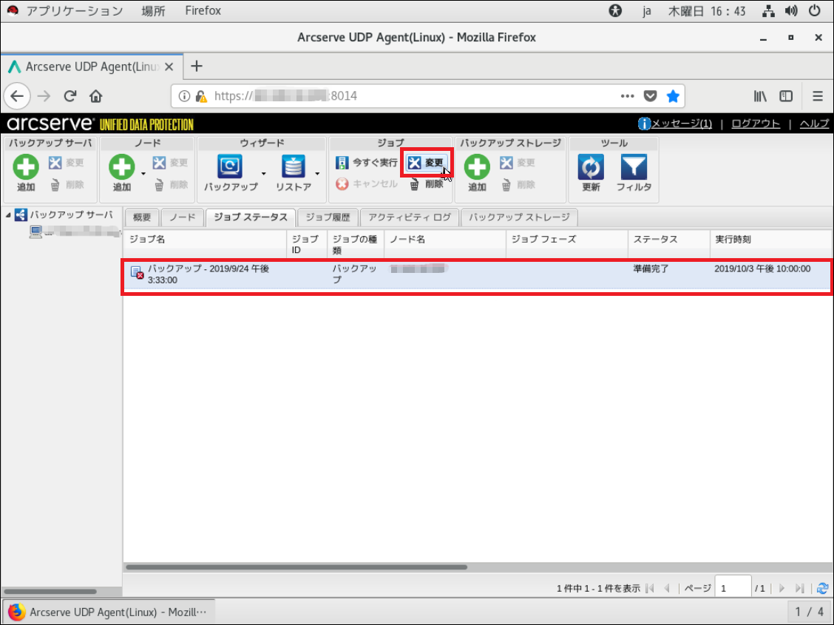
Task: Open page actions (three dots) in address bar
Action: tap(627, 96)
